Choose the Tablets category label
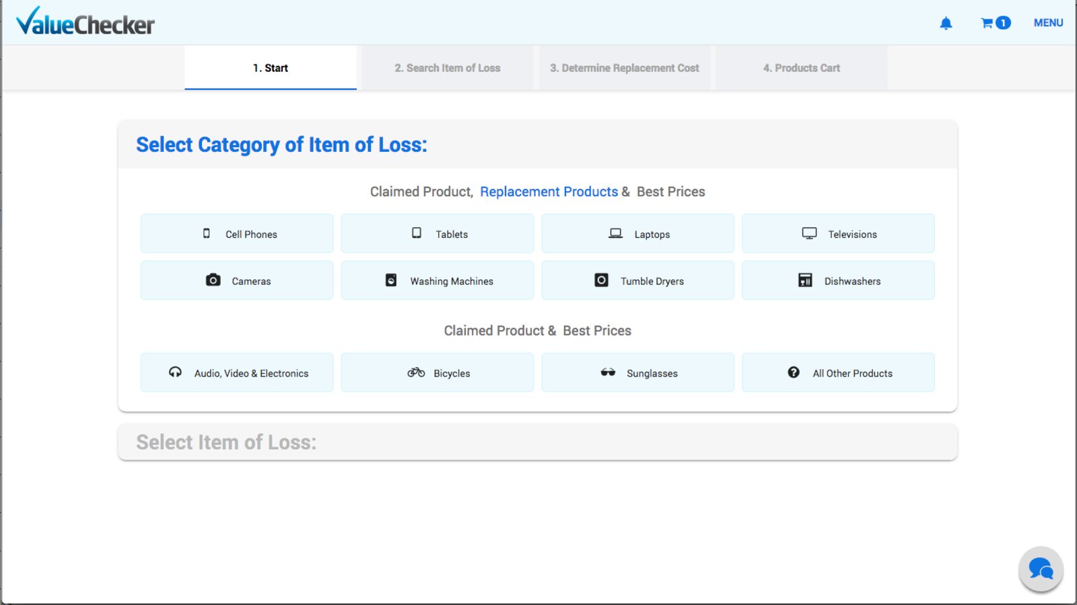The height and width of the screenshot is (605, 1077). (x=452, y=235)
